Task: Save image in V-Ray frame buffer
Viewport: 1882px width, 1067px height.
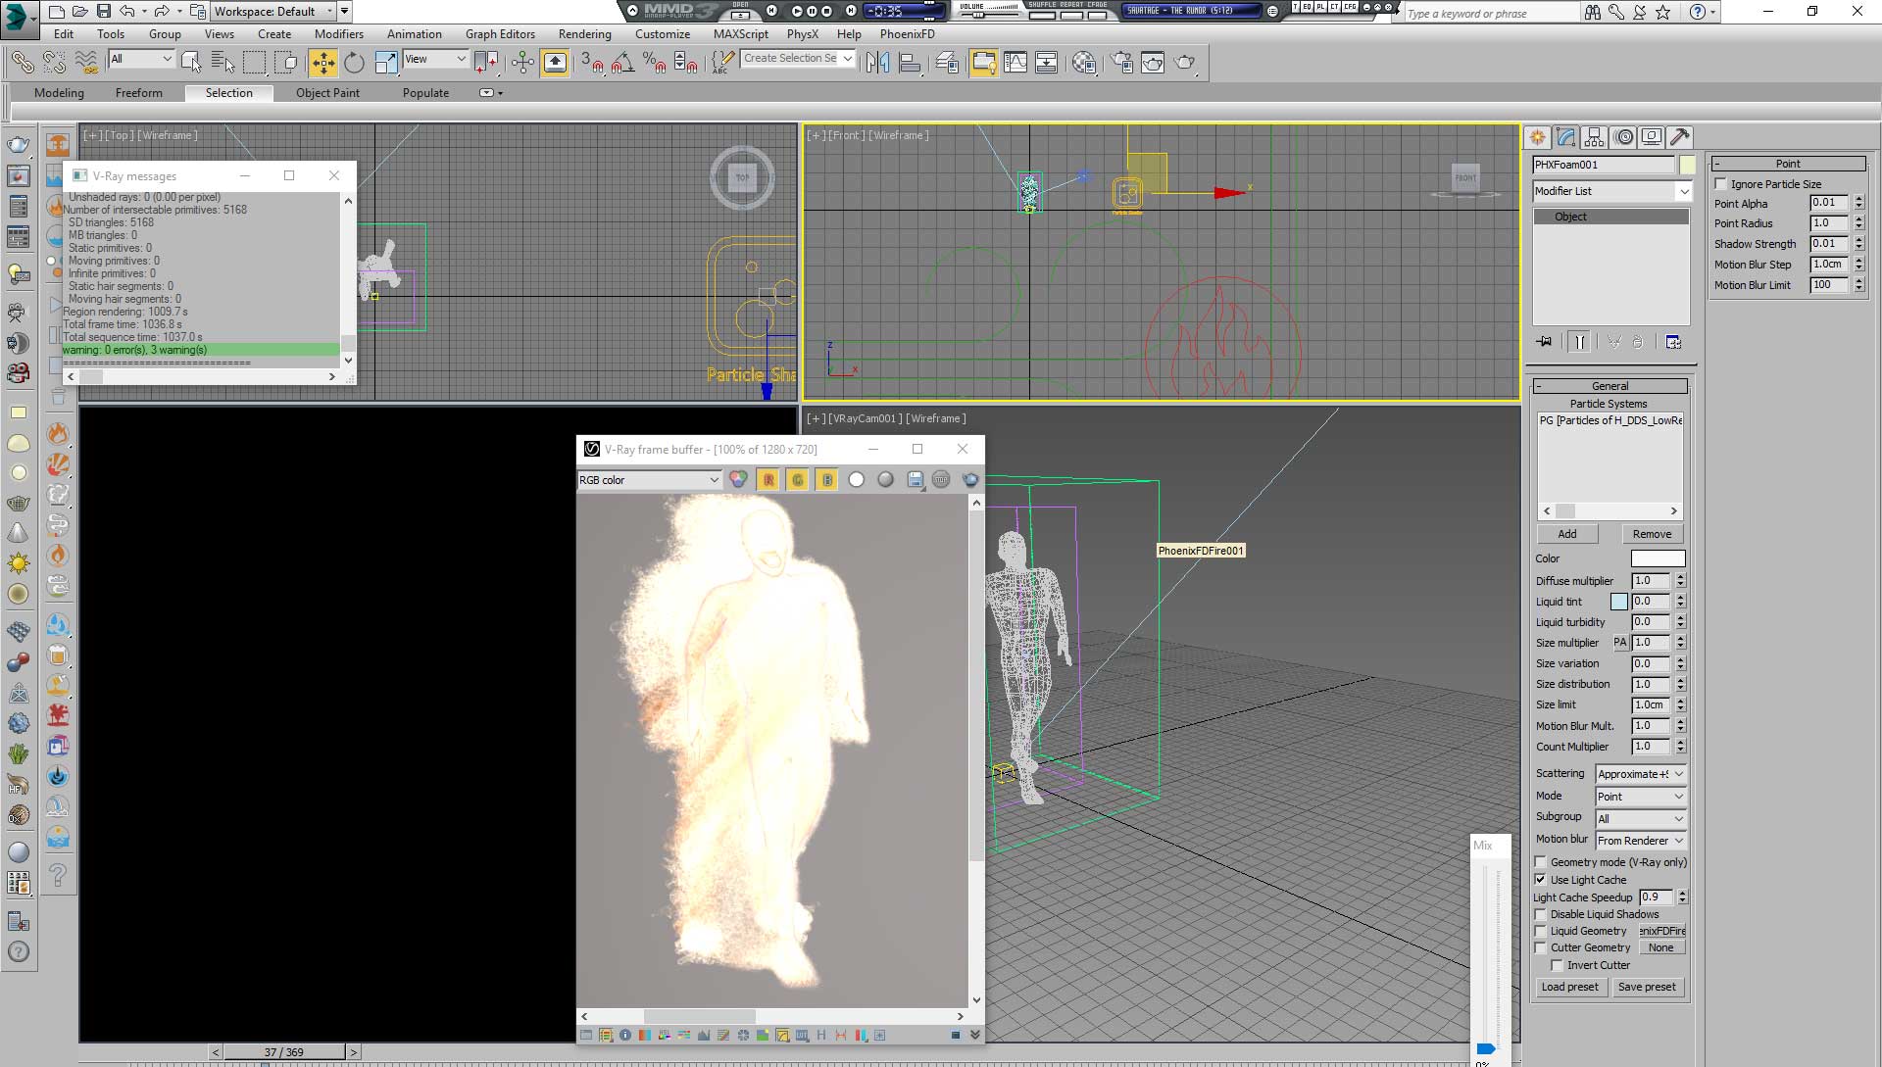Action: (x=915, y=480)
